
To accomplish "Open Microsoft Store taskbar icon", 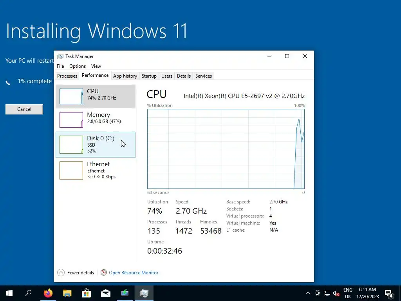I will click(87, 293).
